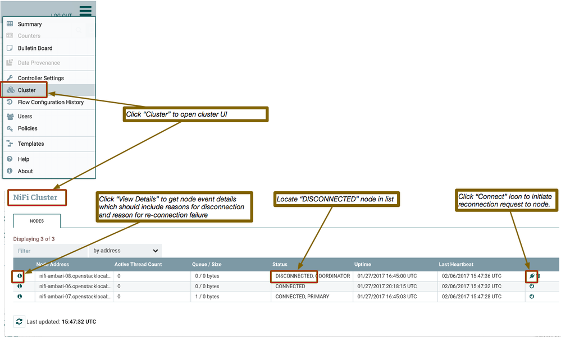Screen dimensions: 561x337
Task: Open Controller Settings from the menu
Action: pos(41,78)
